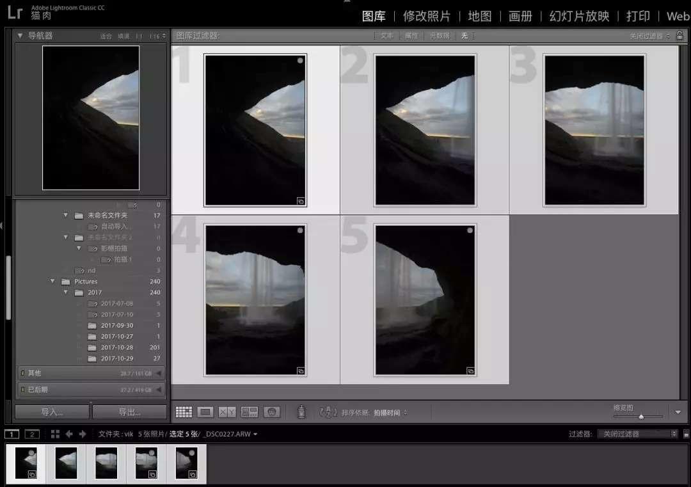The image size is (691, 487).
Task: Toggle the filmstrip filter switch
Action: (x=686, y=434)
